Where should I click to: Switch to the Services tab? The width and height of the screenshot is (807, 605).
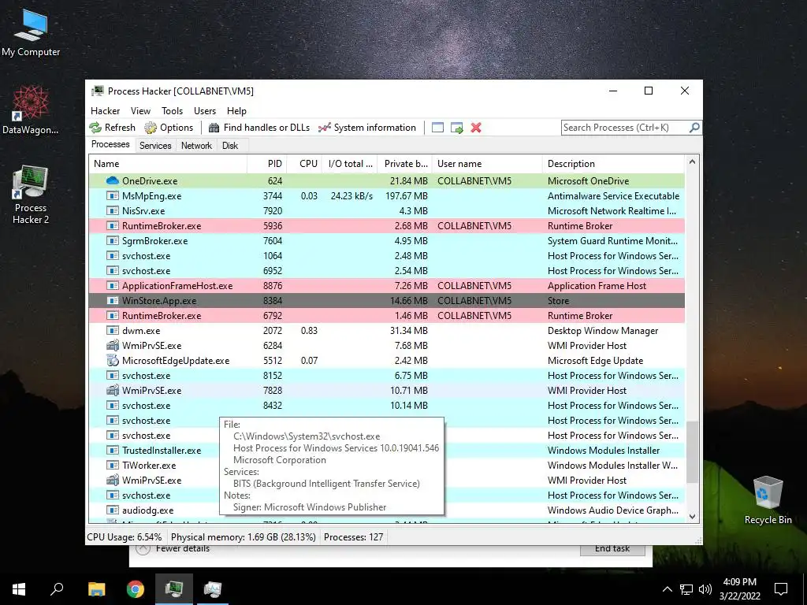point(155,146)
